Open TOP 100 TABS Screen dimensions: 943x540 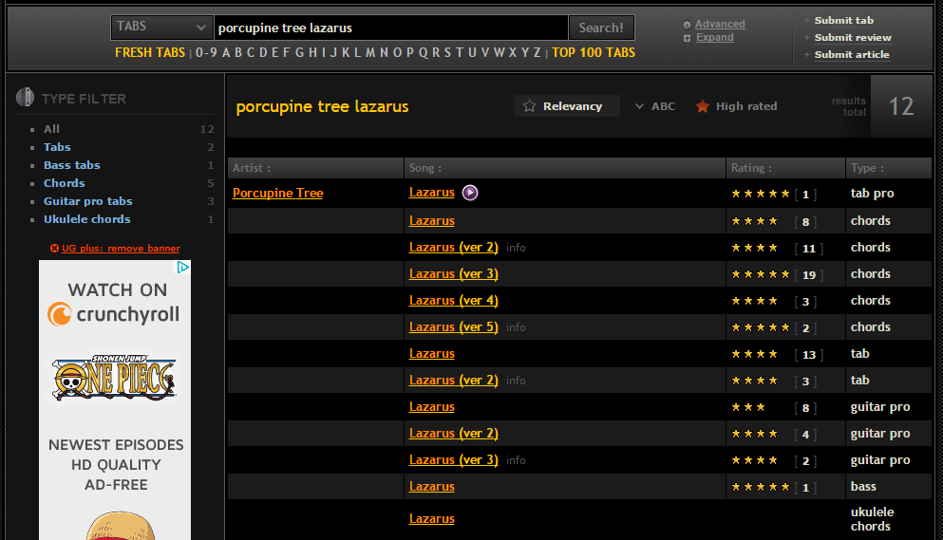click(593, 52)
